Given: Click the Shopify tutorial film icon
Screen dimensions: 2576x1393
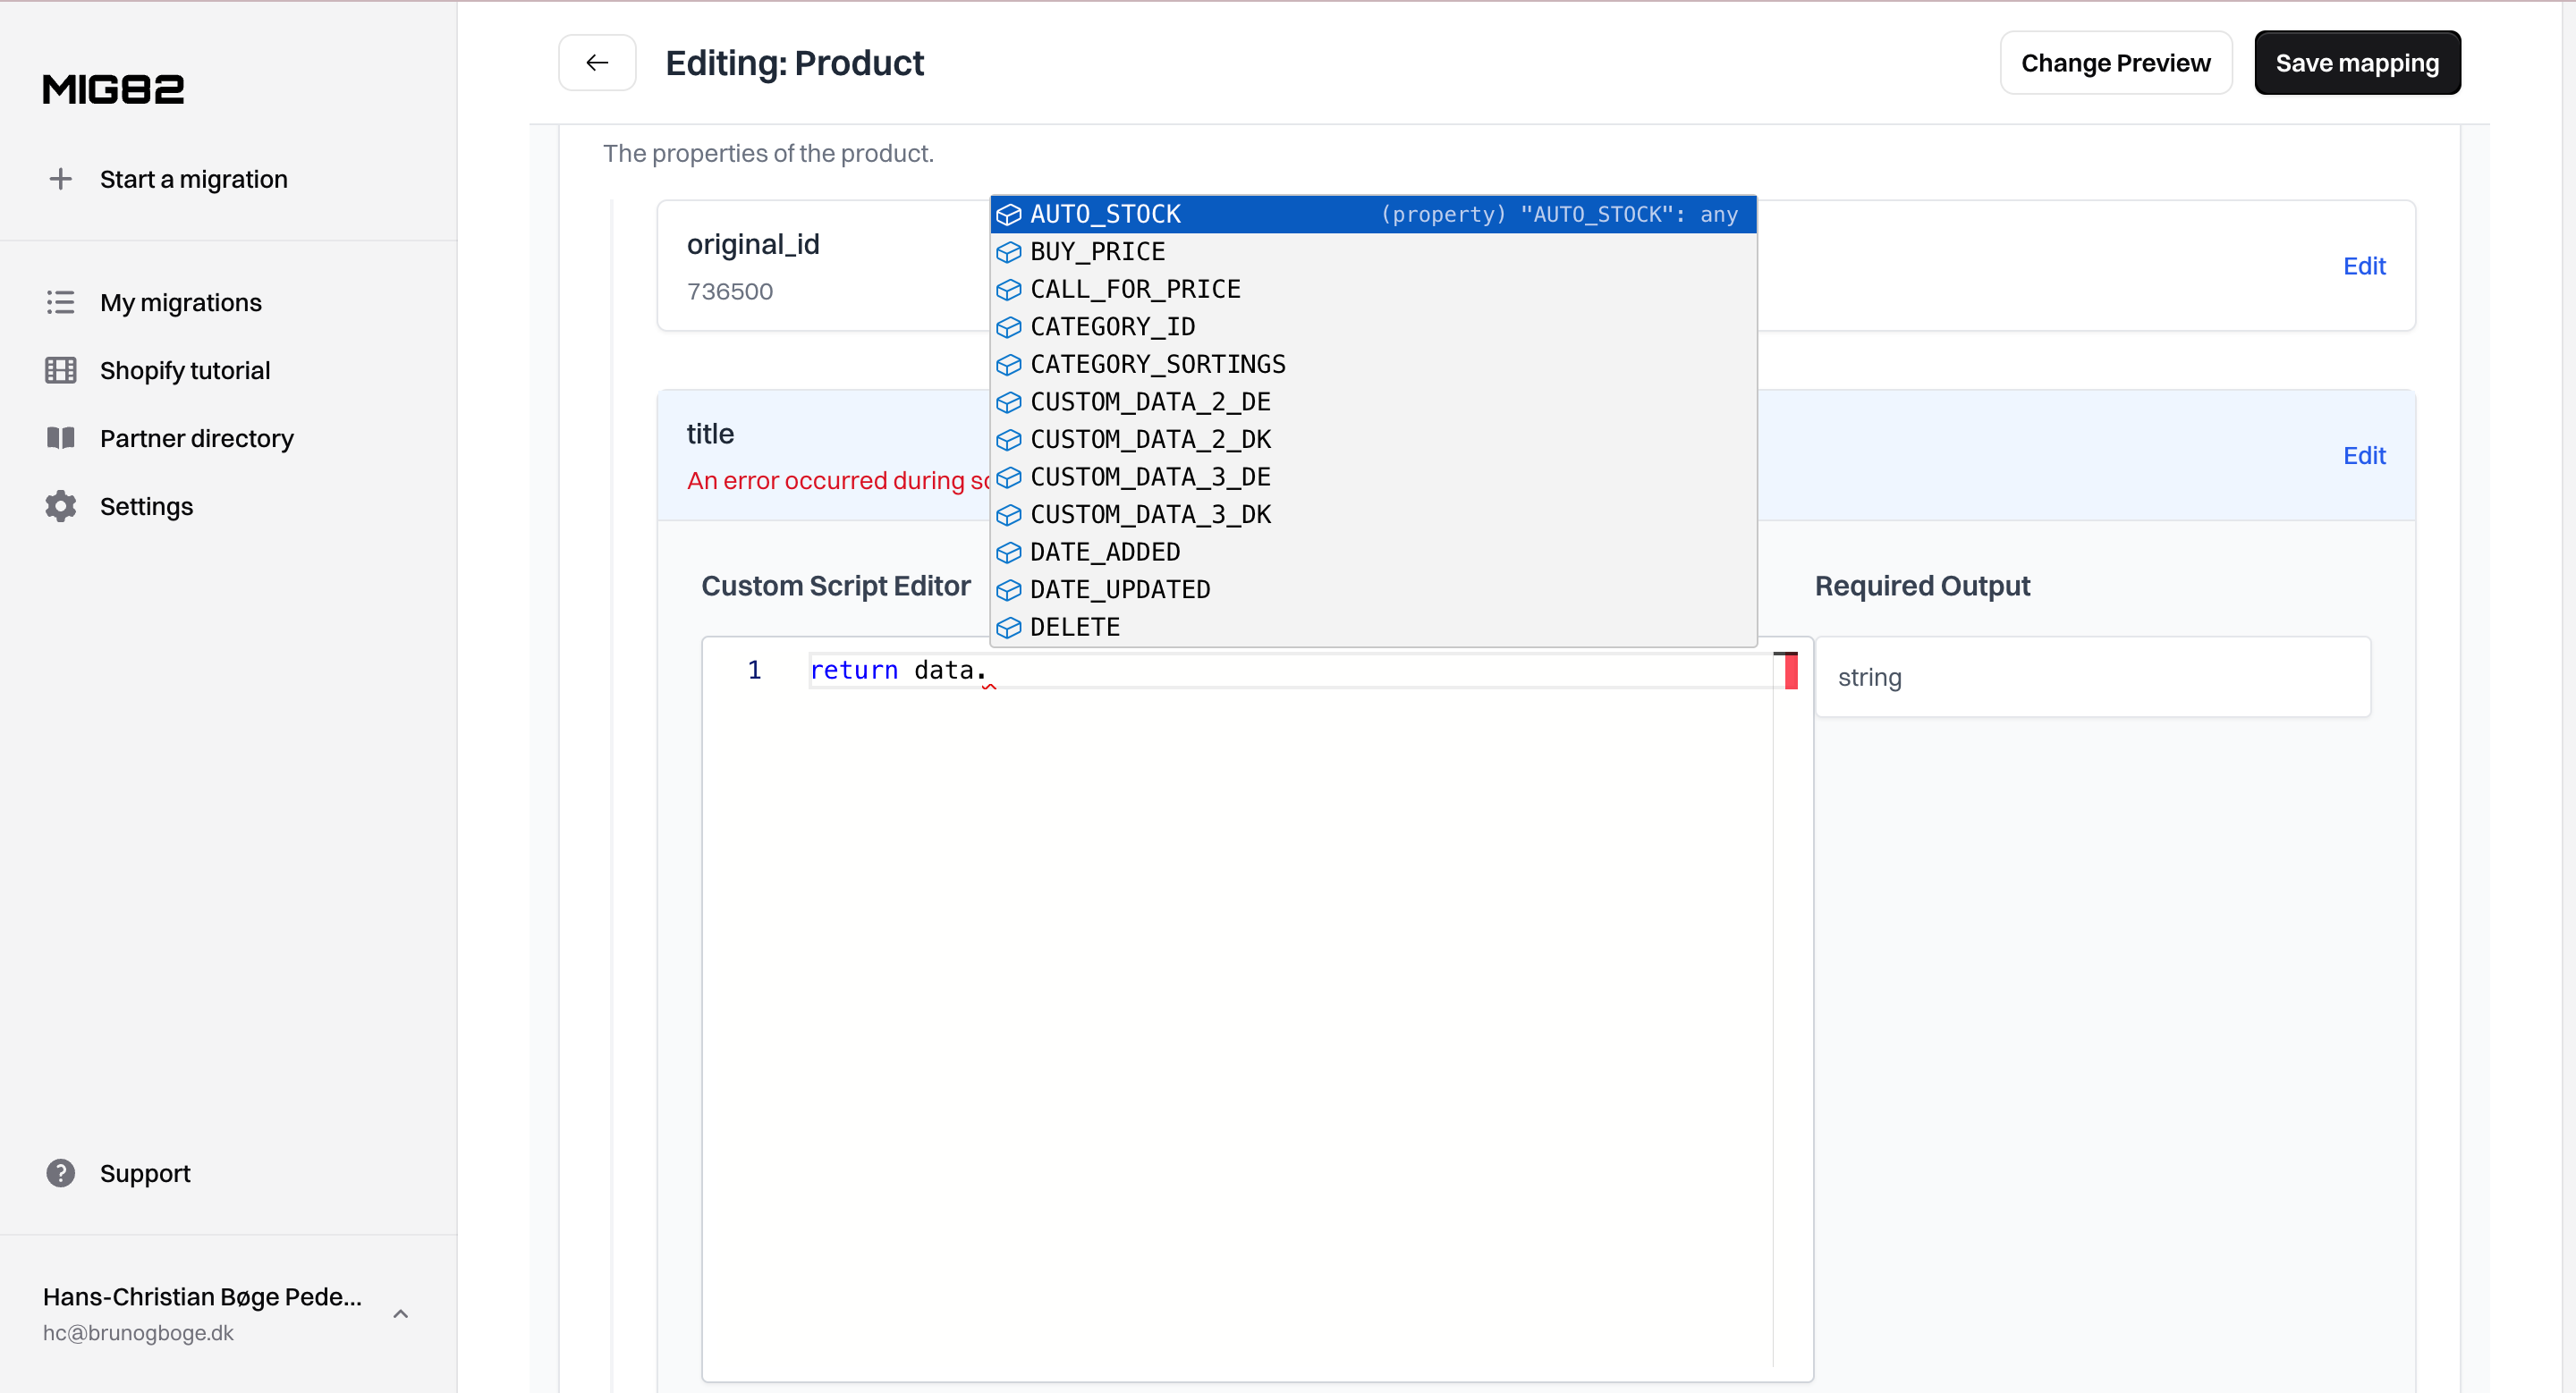Looking at the screenshot, I should 60,370.
